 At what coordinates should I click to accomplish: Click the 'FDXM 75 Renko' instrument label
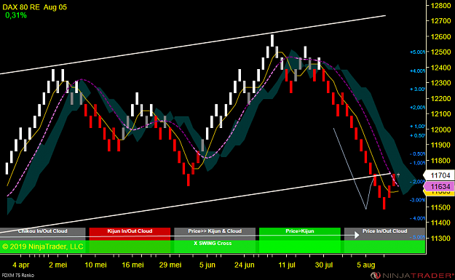pos(17,275)
